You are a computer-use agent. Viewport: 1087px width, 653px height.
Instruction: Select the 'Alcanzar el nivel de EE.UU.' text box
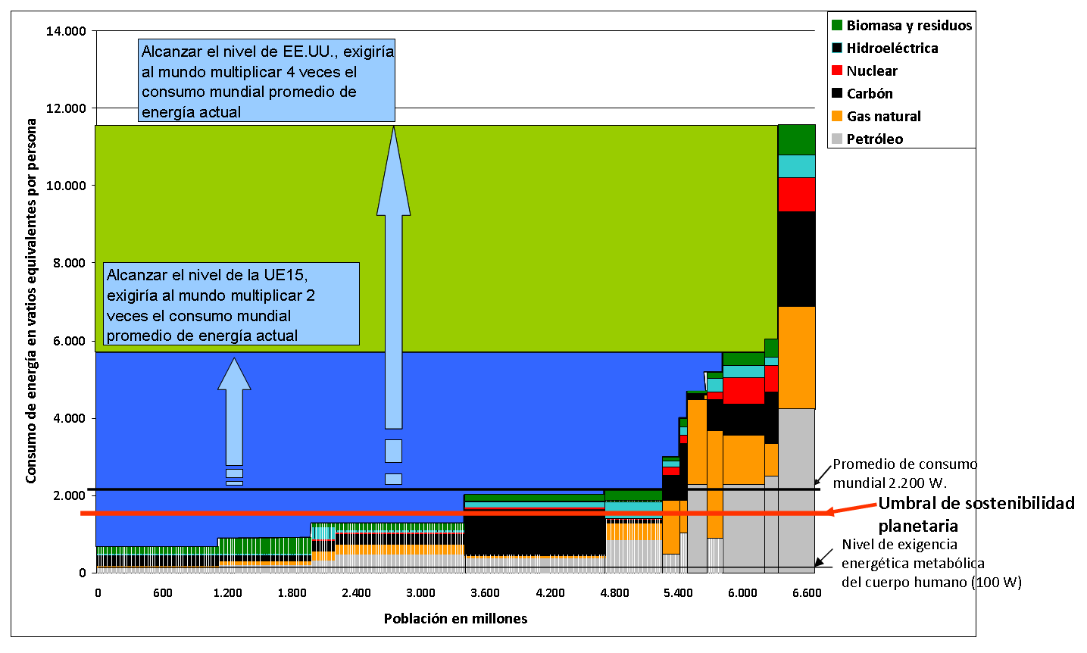tap(267, 81)
